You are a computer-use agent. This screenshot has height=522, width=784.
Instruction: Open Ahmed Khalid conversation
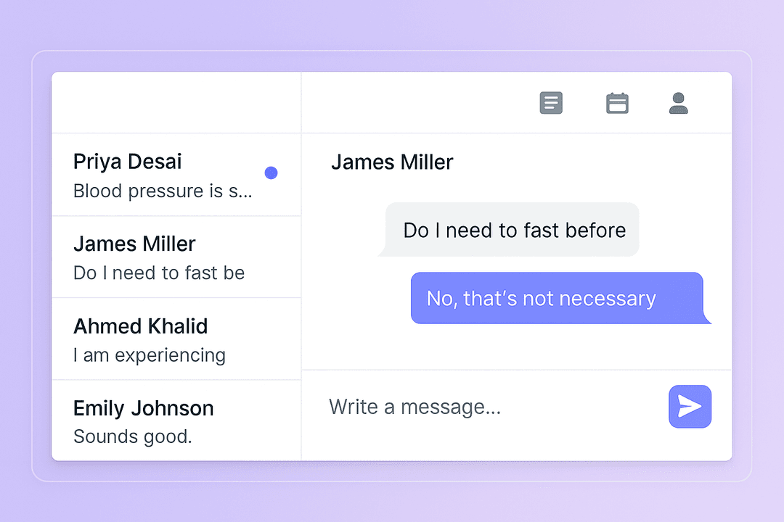pyautogui.click(x=176, y=339)
